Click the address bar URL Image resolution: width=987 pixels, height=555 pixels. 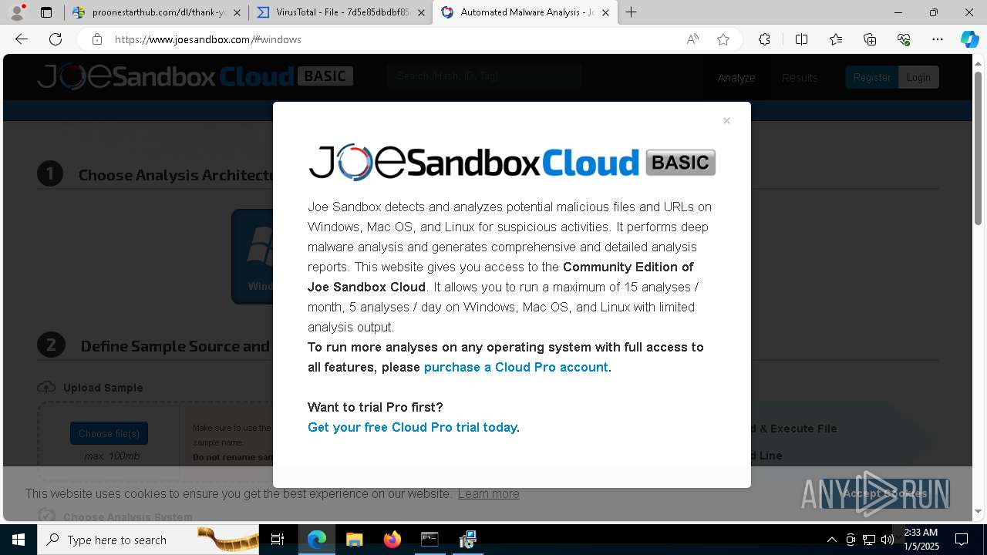click(208, 39)
